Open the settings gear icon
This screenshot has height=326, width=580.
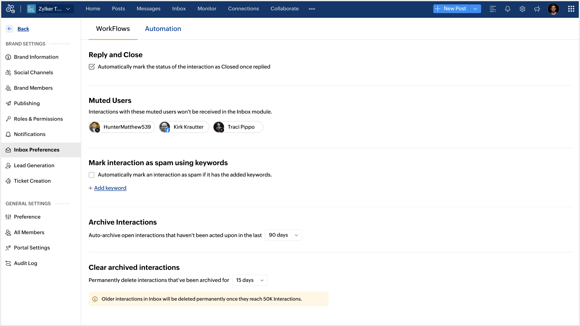coord(522,9)
